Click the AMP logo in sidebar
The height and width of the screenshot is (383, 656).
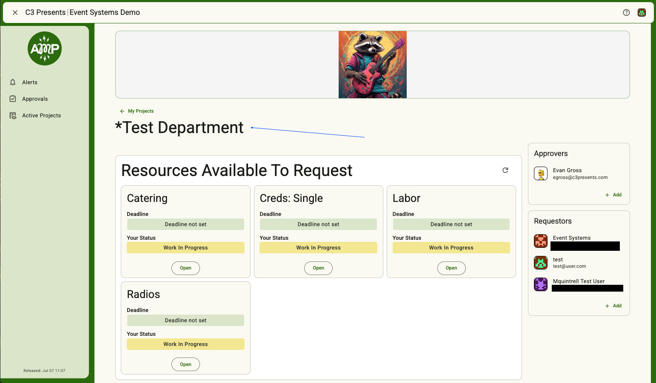click(x=45, y=48)
